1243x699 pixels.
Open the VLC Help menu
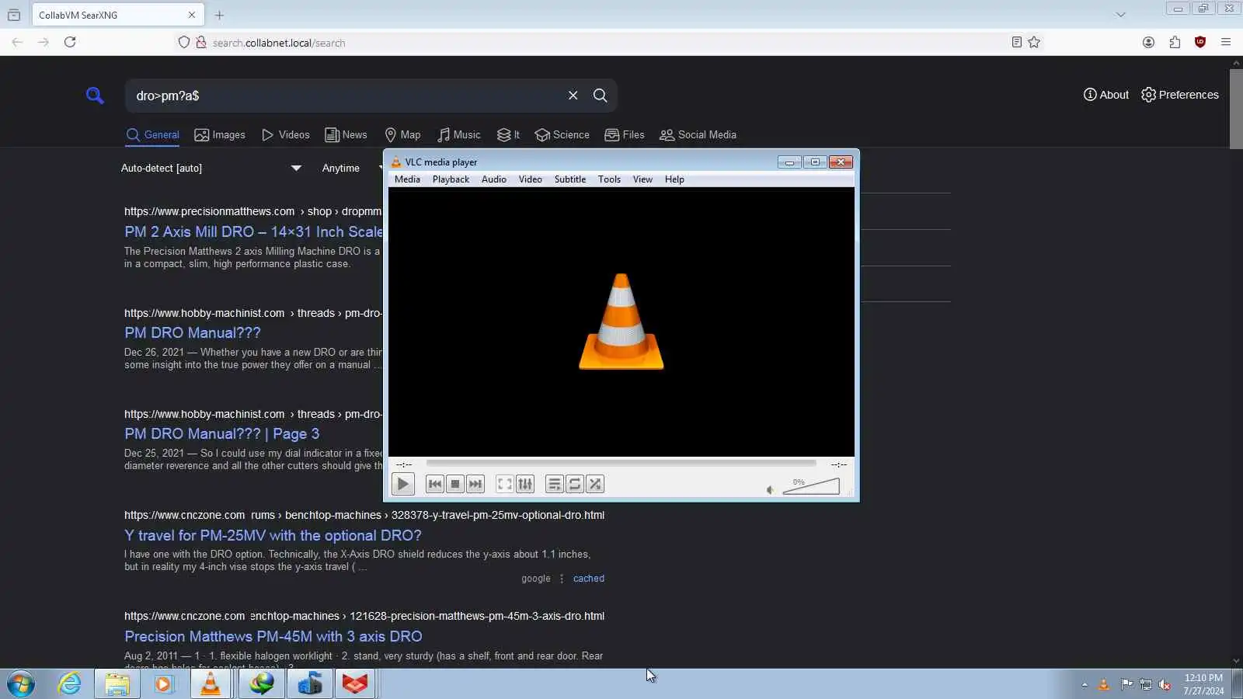click(x=674, y=179)
